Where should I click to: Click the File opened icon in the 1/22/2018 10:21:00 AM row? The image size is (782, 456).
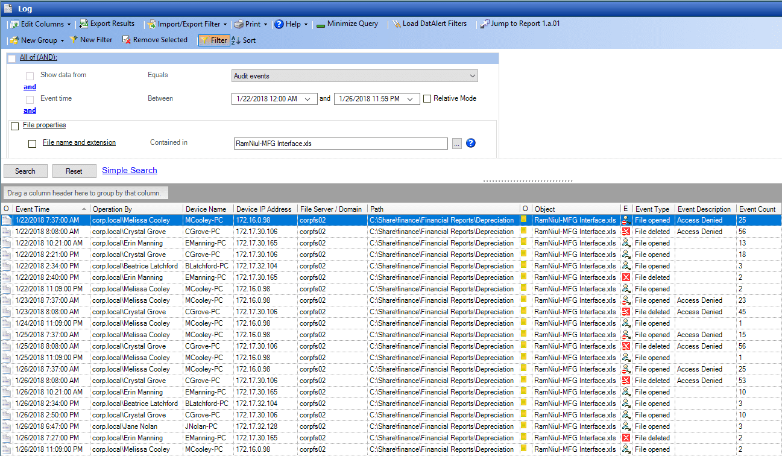(x=626, y=243)
